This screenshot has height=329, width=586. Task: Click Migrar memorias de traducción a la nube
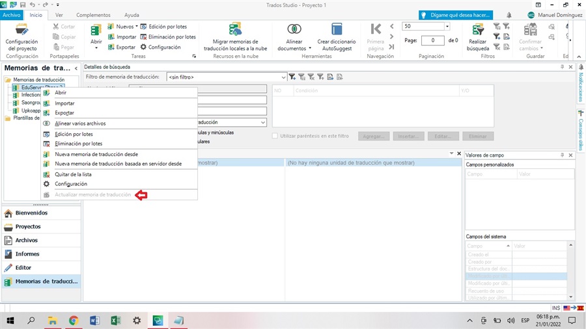[236, 37]
